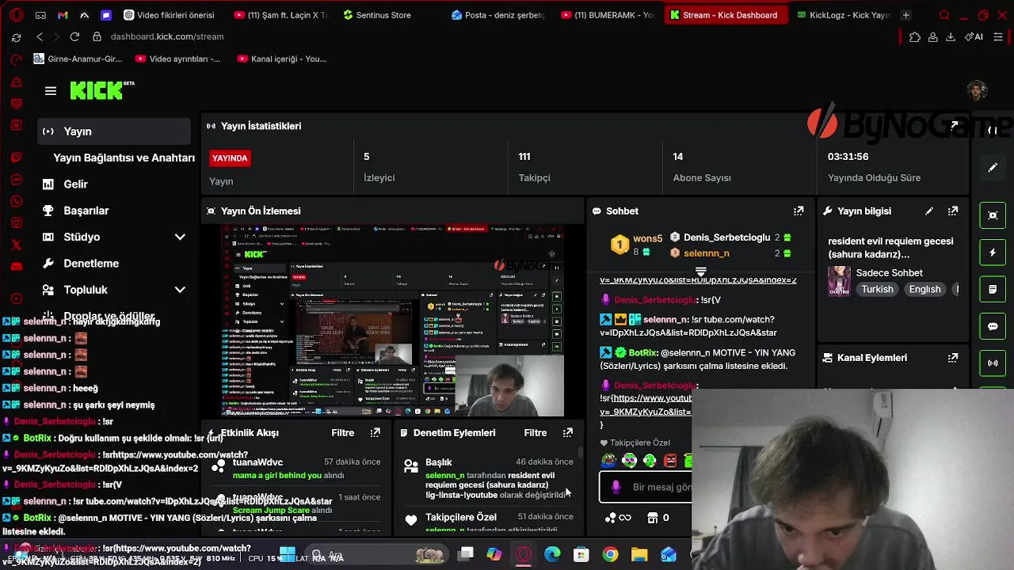The height and width of the screenshot is (570, 1014).
Task: Open the Kick hamburger menu
Action: (51, 91)
